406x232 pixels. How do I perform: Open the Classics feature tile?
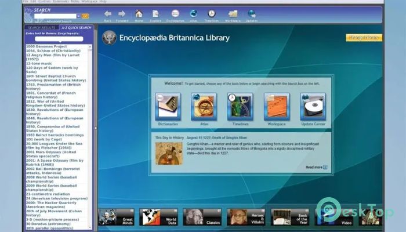(202, 217)
